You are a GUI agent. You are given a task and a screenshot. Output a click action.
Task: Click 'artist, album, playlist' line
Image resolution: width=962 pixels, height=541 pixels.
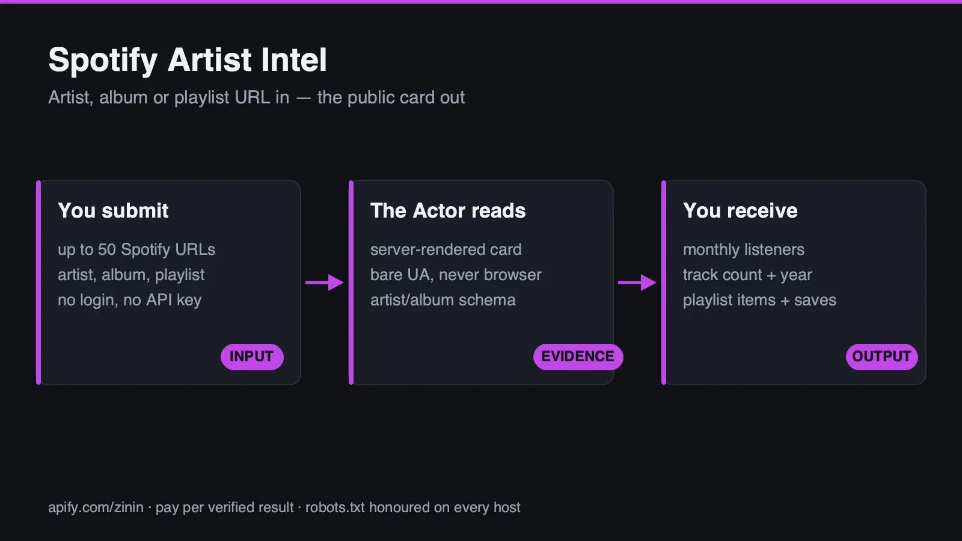pyautogui.click(x=131, y=275)
